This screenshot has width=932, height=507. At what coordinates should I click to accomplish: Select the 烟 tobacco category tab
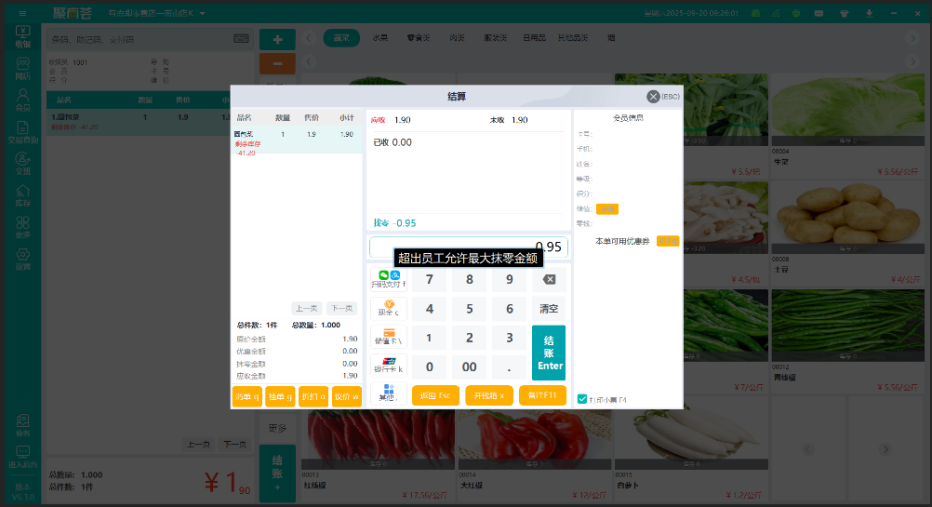(612, 38)
